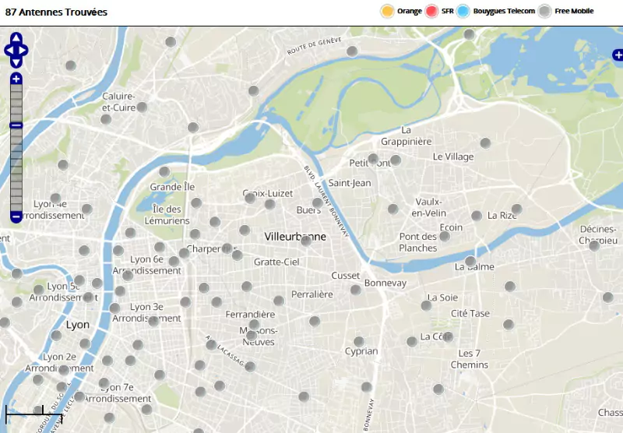Pan the map right with arrow control
623x433 pixels.
point(24,51)
